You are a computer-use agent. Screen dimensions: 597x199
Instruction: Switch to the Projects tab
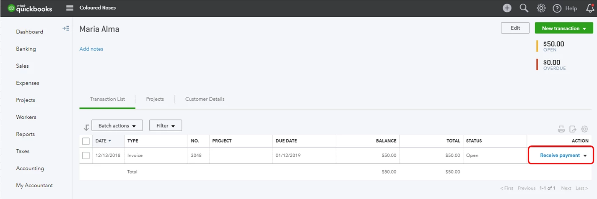[155, 99]
